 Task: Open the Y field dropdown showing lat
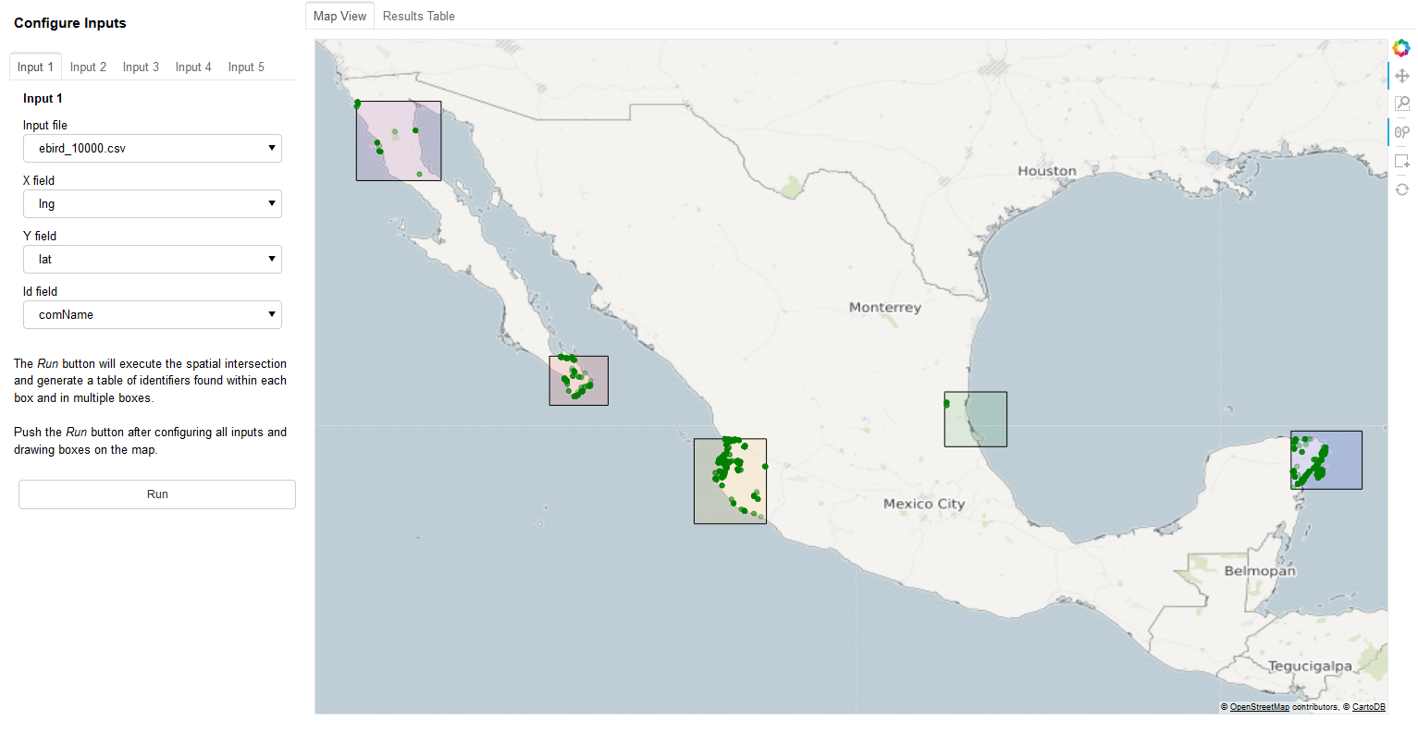[153, 259]
